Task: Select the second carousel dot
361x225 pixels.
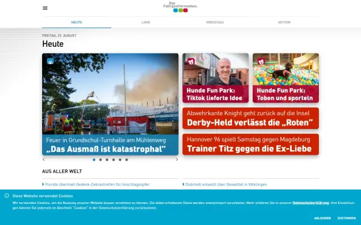Action: click(x=100, y=160)
